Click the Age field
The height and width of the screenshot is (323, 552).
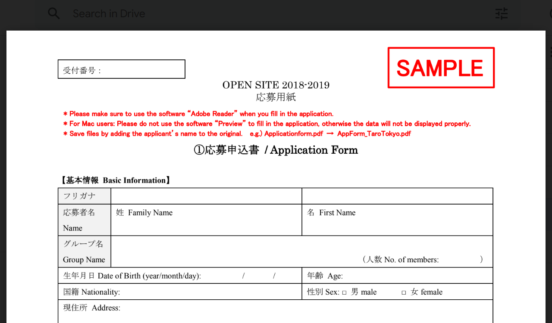click(x=414, y=276)
